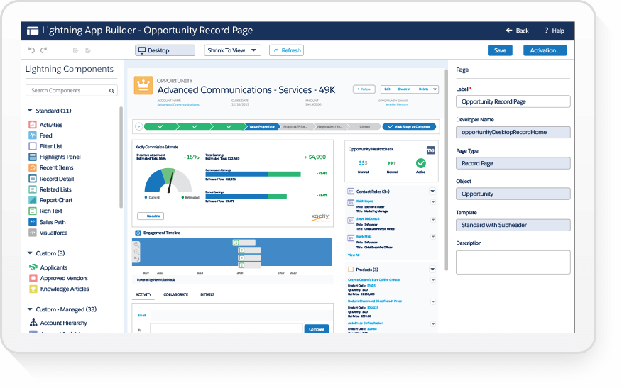
Task: Open the Help link
Action: [554, 31]
